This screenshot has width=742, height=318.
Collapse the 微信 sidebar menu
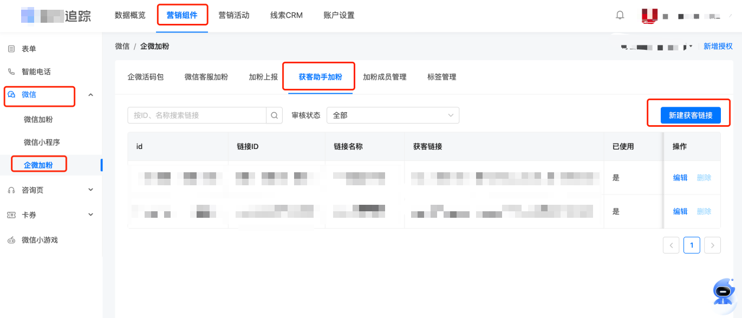pos(91,95)
